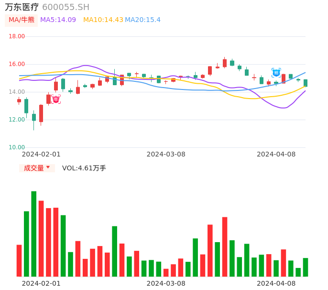This screenshot has width=328, height=290.
Task: Open the 成交量 indicator dropdown
Action: 37,168
